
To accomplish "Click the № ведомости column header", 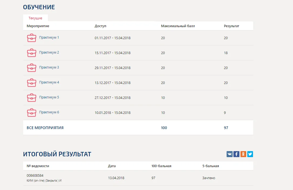I will click(38, 166).
